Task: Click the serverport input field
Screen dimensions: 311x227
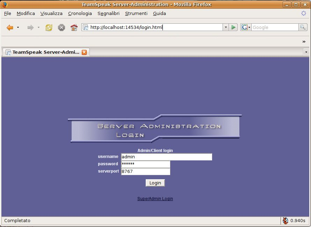Action: pyautogui.click(x=146, y=172)
